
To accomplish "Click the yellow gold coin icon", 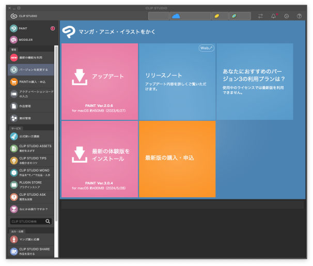I will coord(217,16).
